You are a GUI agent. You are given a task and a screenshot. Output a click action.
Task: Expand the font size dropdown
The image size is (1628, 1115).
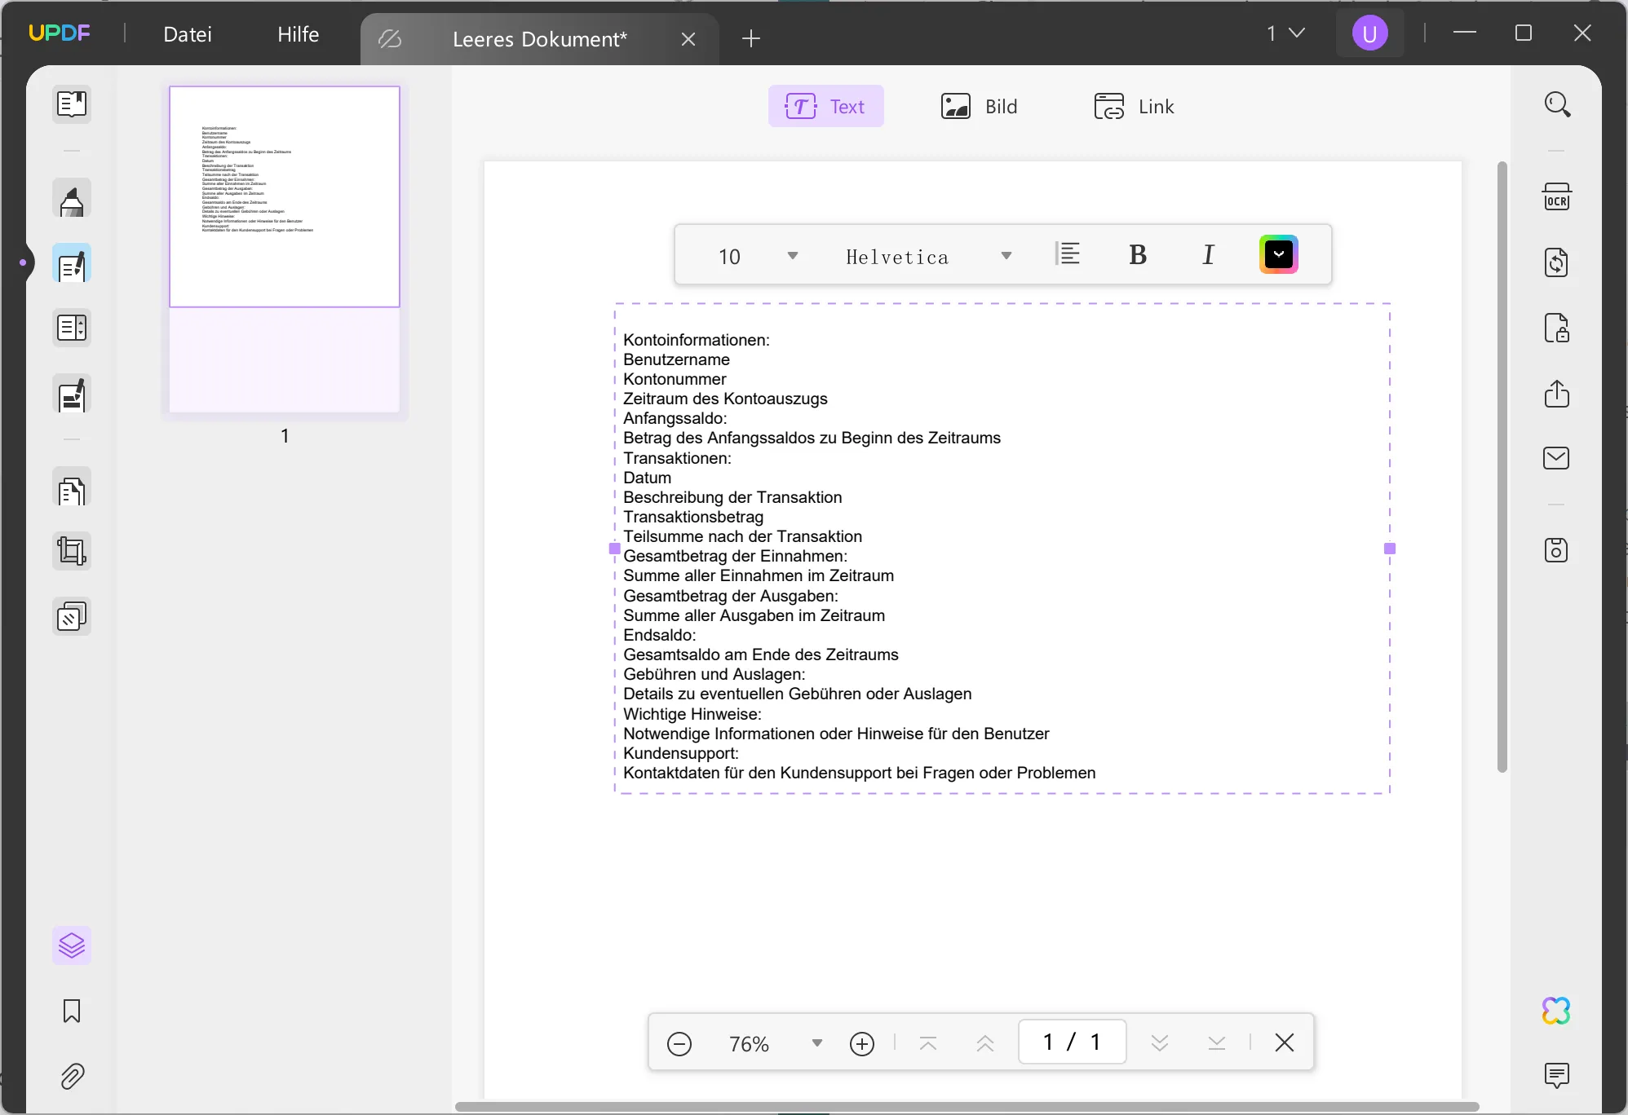tap(792, 254)
